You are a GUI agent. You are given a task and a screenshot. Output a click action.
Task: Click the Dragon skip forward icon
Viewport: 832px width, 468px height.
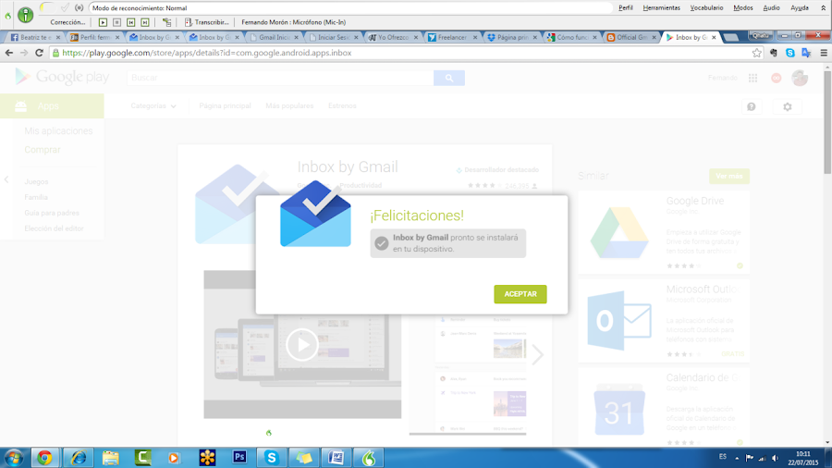(x=144, y=22)
